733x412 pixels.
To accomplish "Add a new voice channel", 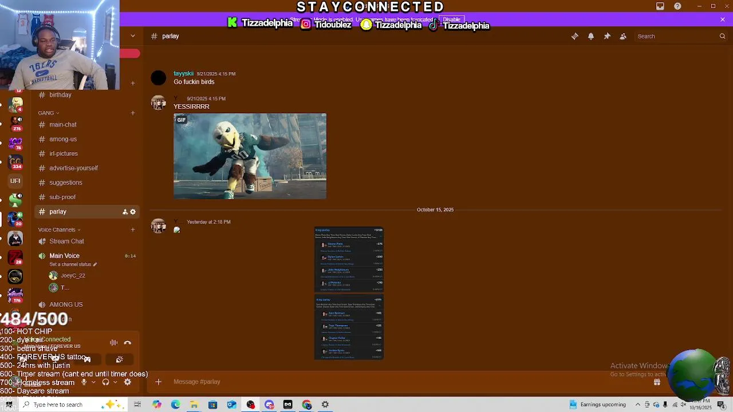I will [133, 229].
